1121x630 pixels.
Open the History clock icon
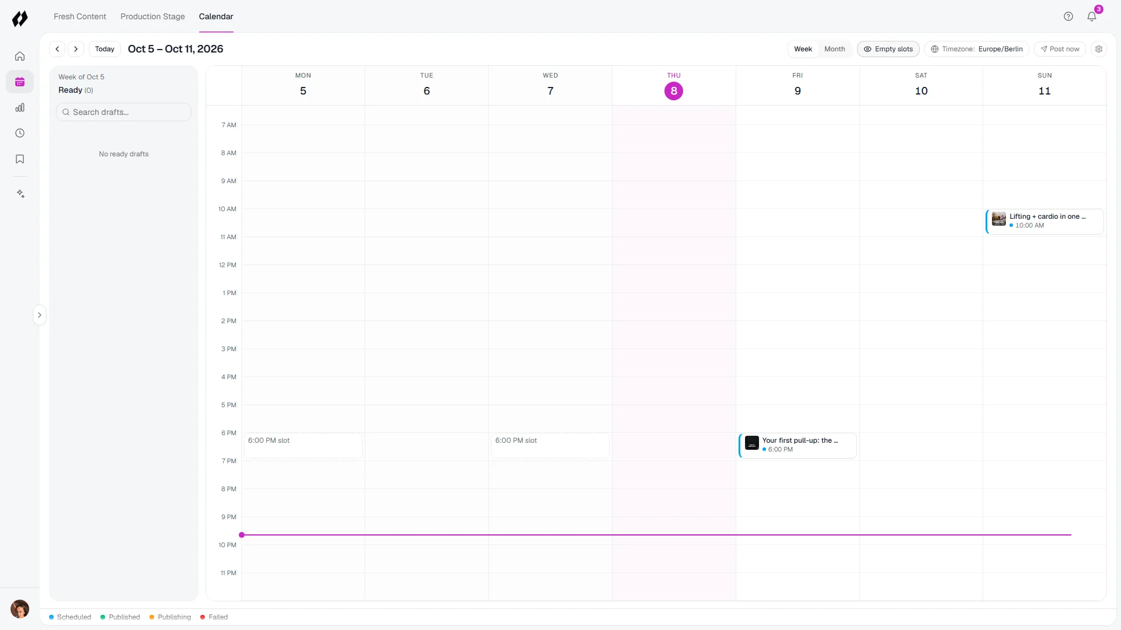tap(20, 133)
